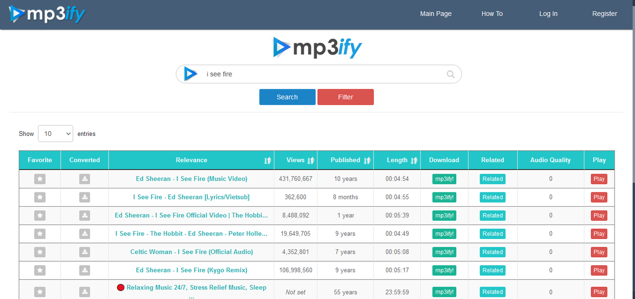Show Related for Lyrics/Vietsub row
Image resolution: width=635 pixels, height=299 pixels.
[493, 197]
